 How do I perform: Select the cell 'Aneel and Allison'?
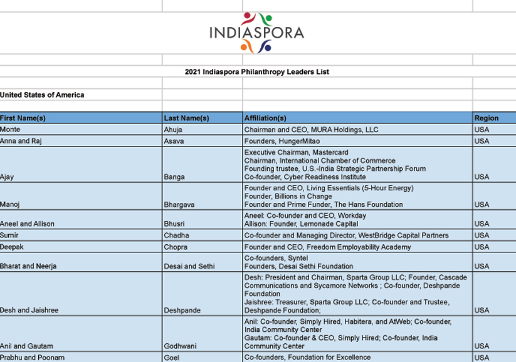81,220
